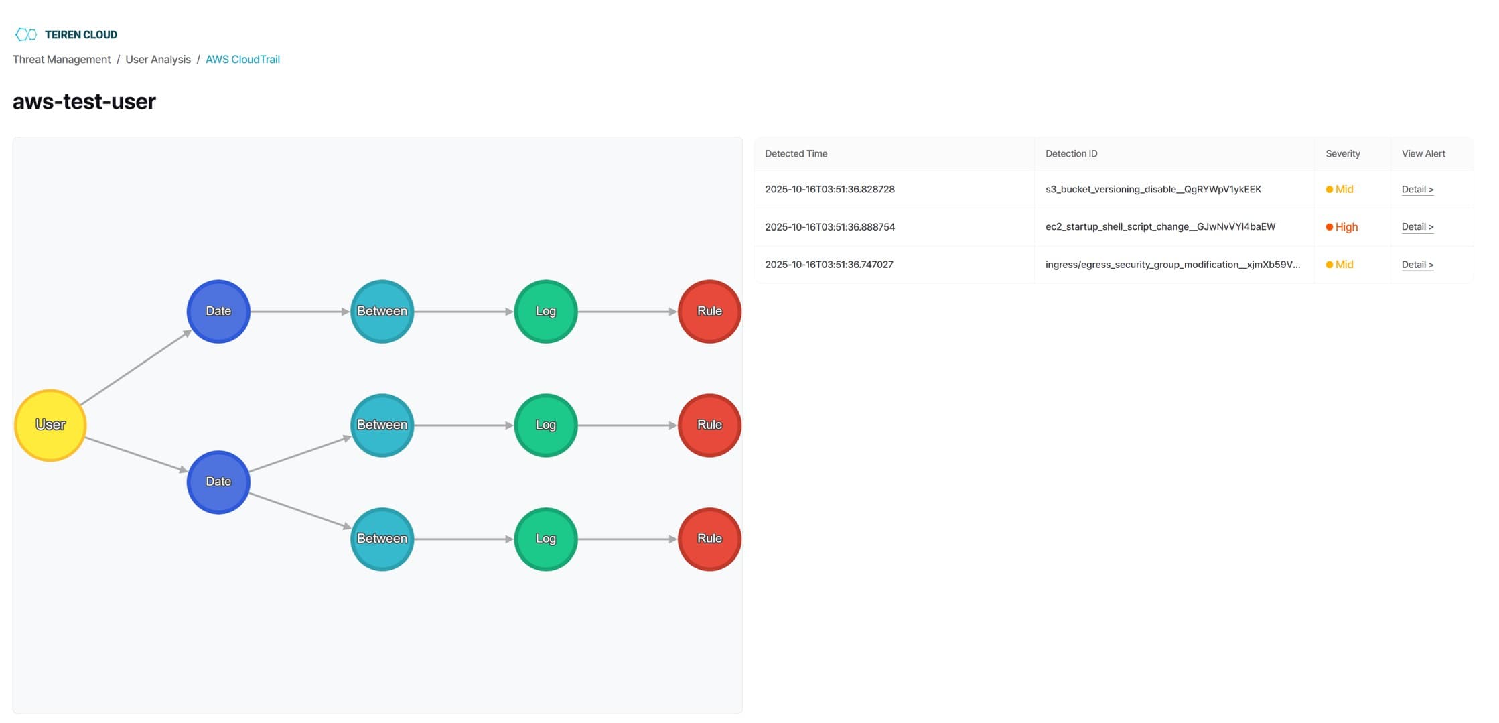Select the bottom Rule node
The width and height of the screenshot is (1499, 723).
[709, 538]
